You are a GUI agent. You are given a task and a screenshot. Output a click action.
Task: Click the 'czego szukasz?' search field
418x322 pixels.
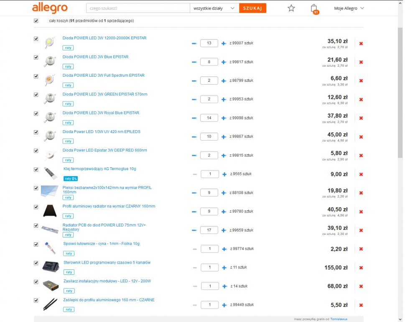(138, 8)
